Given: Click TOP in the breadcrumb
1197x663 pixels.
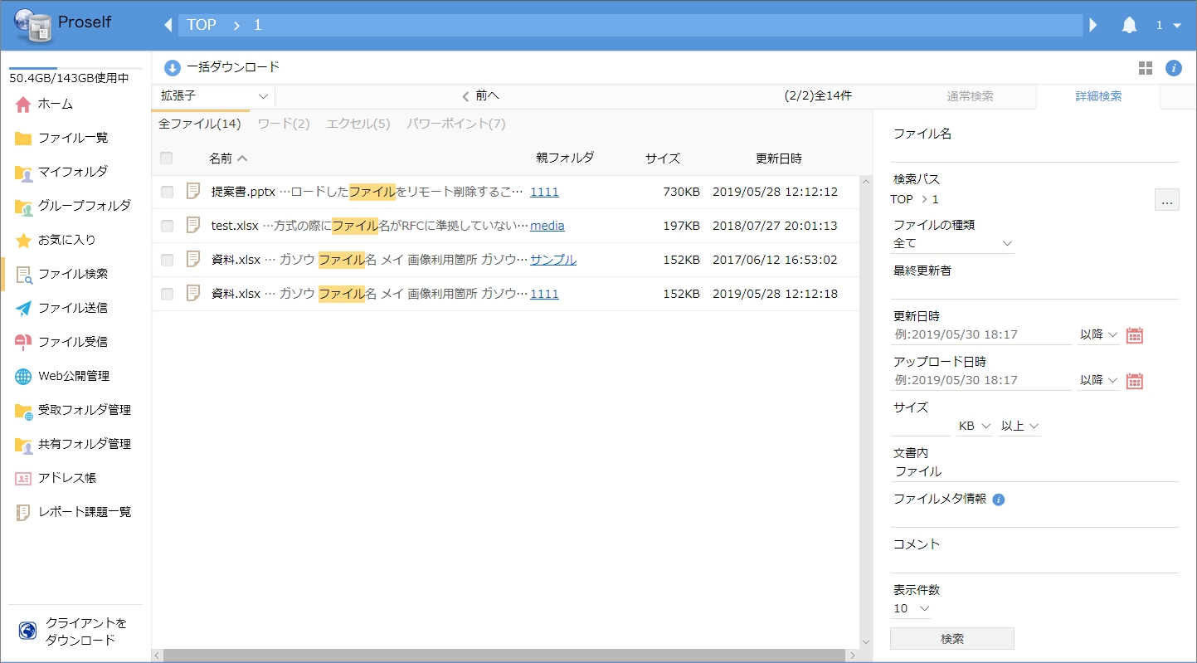Looking at the screenshot, I should [202, 25].
